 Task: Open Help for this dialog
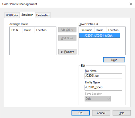click(122, 113)
